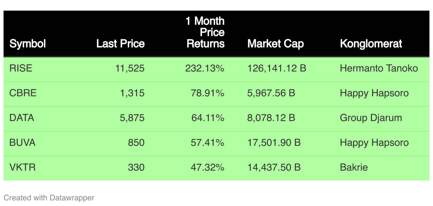Click the 1 Month Price Returns header
This screenshot has width=433, height=206.
tap(205, 33)
